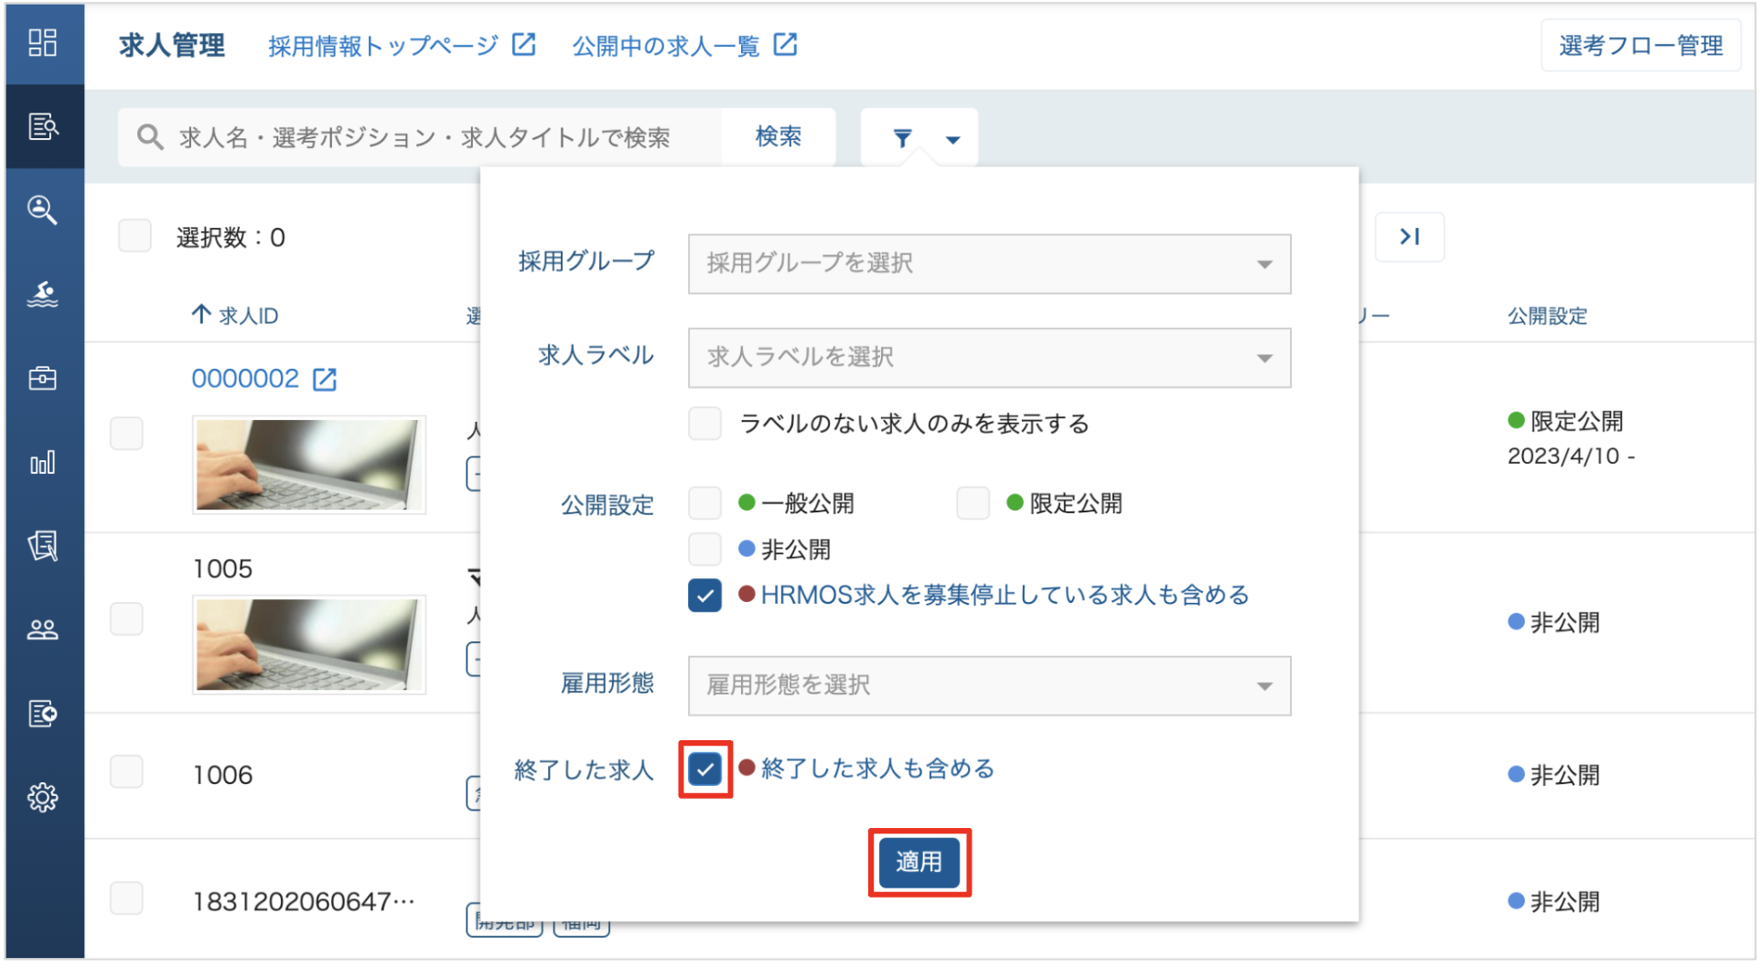Open the 公開中の求人一覧 link
This screenshot has height=968, width=1762.
click(667, 46)
